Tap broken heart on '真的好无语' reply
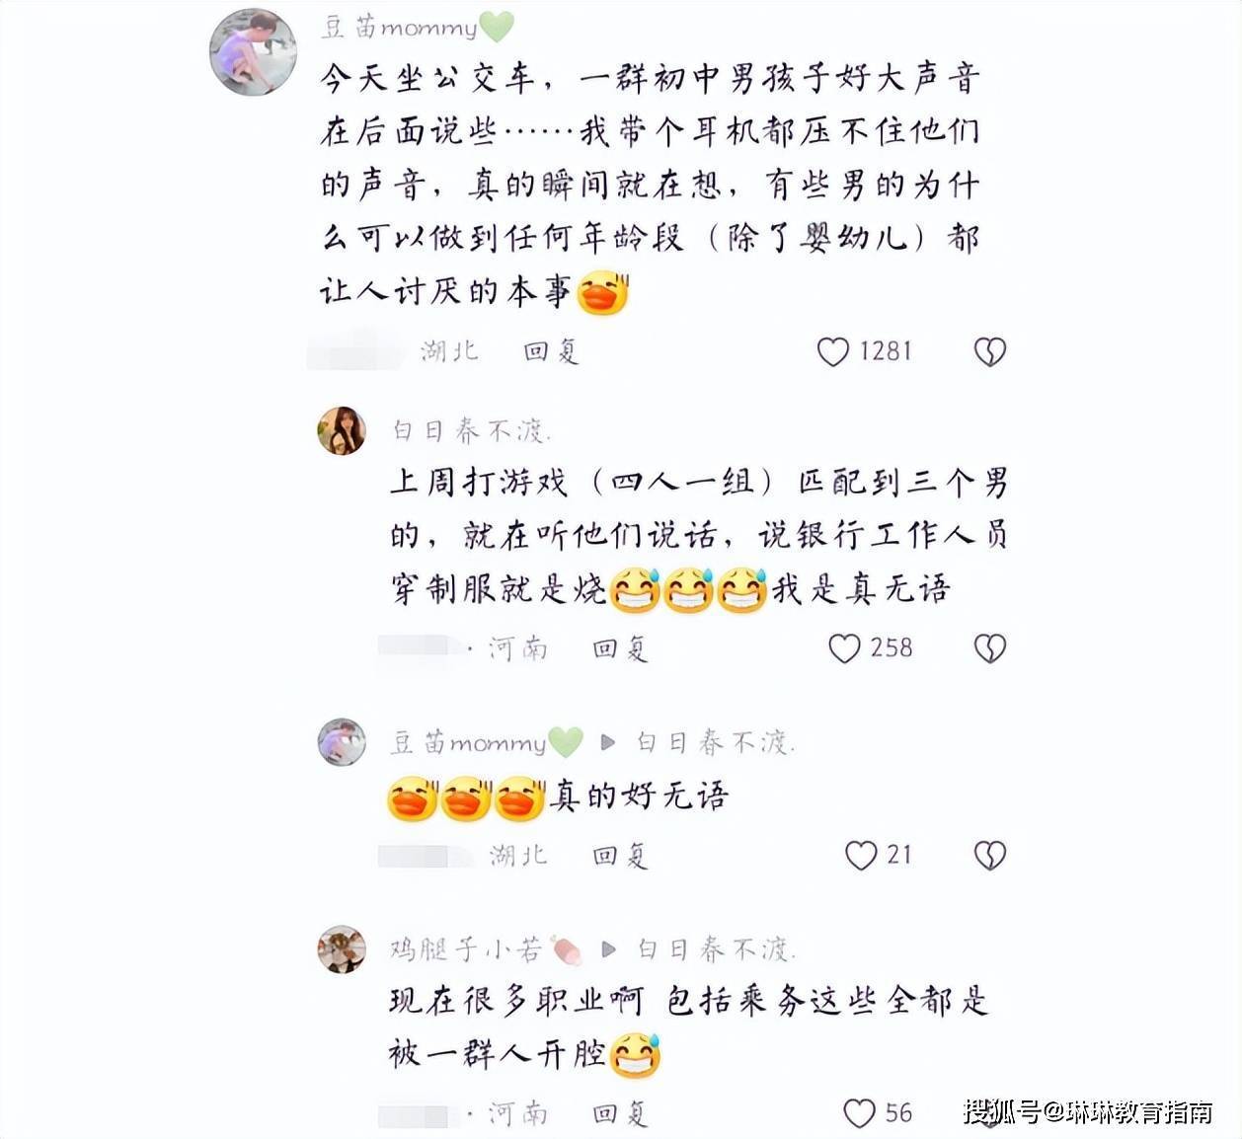This screenshot has height=1139, width=1242. coord(989,855)
